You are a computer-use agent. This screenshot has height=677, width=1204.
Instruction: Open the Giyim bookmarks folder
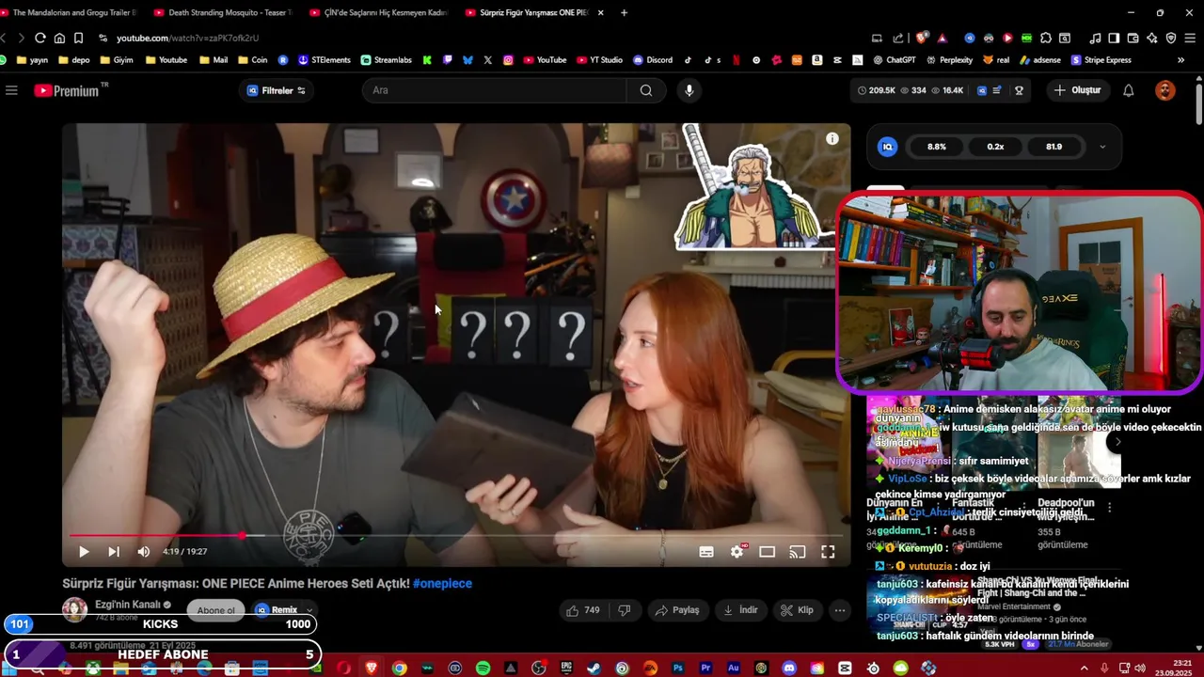coord(117,60)
